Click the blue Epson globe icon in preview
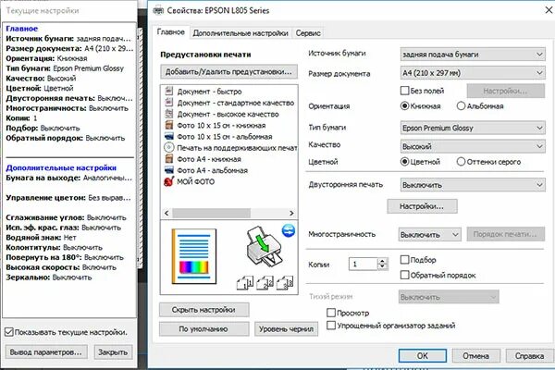The width and height of the screenshot is (555, 370). pyautogui.click(x=289, y=230)
